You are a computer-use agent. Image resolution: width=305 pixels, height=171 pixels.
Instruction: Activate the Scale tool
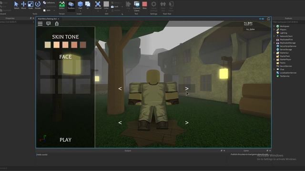pyautogui.click(x=30, y=5)
